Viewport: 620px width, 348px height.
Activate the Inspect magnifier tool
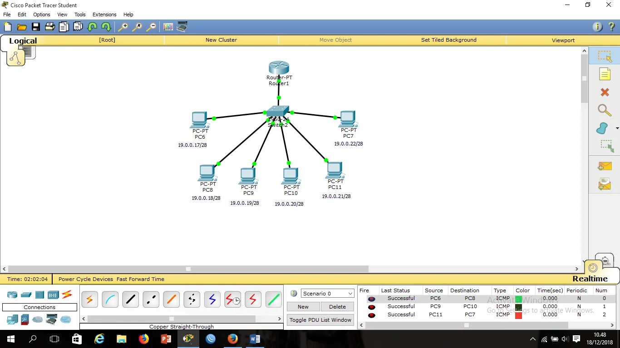point(604,110)
